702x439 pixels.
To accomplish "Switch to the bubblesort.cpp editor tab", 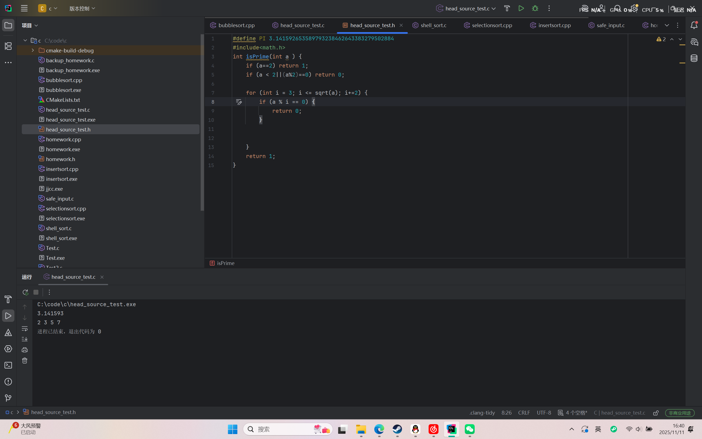I will (x=236, y=25).
